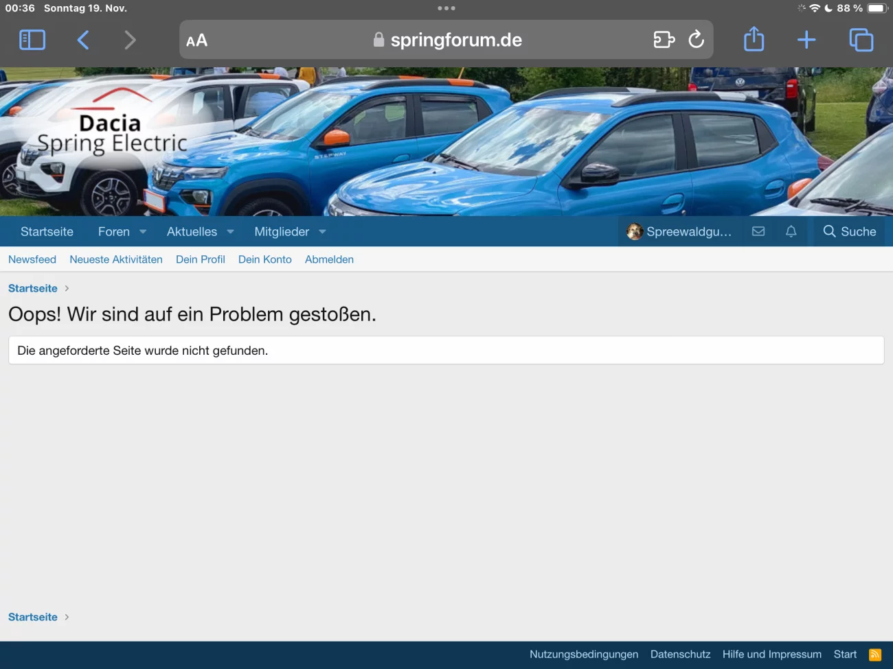Expand the Mitglieder dropdown arrow

click(x=322, y=232)
